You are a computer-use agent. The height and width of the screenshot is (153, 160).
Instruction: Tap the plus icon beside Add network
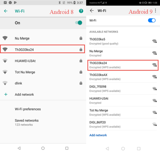(6, 94)
